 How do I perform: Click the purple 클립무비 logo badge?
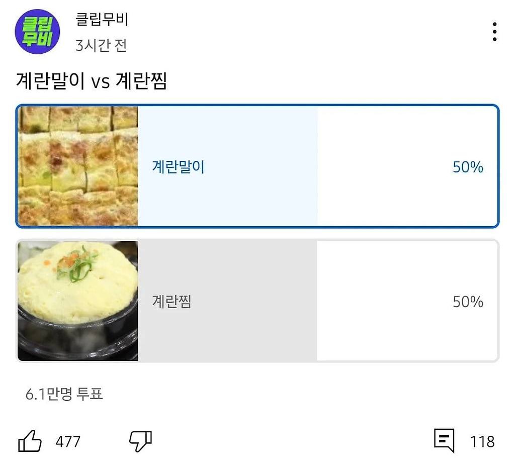(38, 31)
